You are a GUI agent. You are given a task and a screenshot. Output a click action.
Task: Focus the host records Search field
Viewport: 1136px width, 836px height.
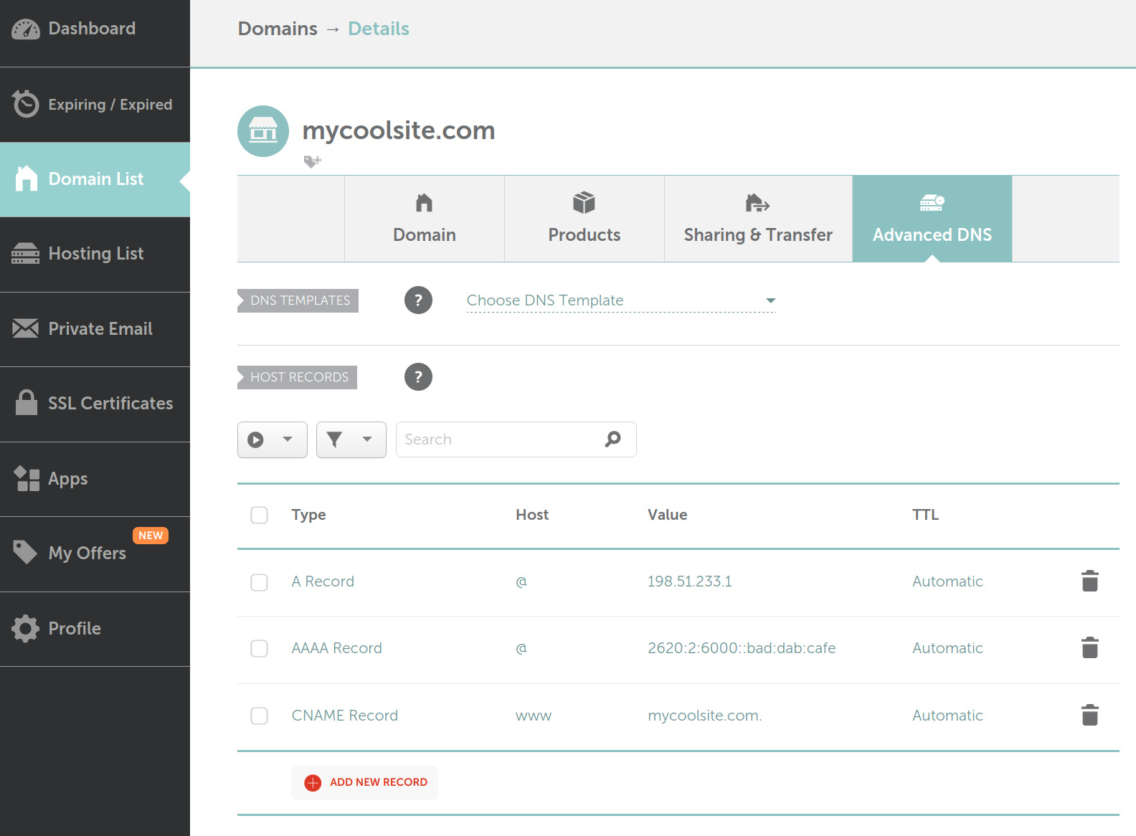point(516,440)
